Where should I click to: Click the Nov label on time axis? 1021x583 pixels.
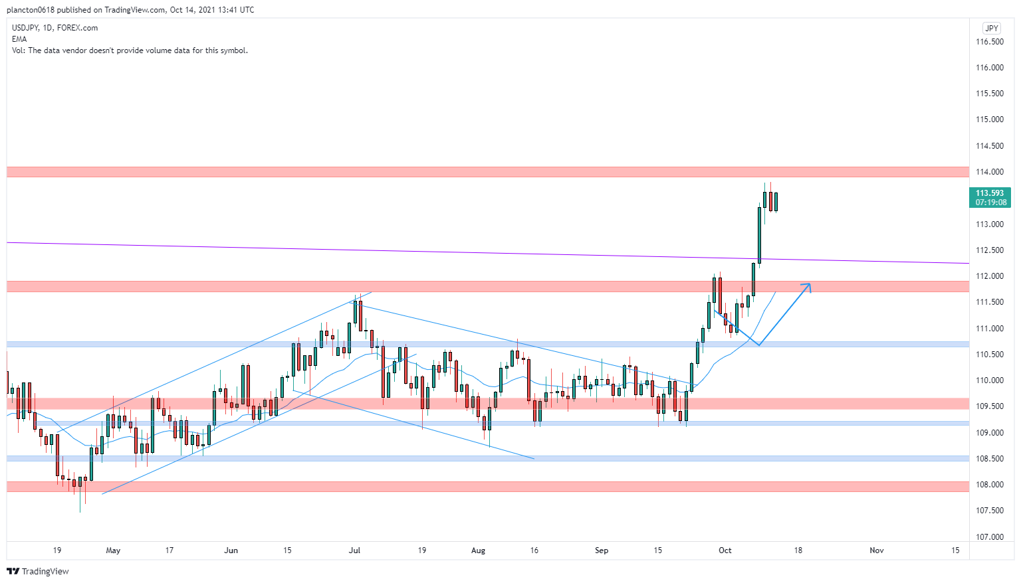[x=877, y=550]
